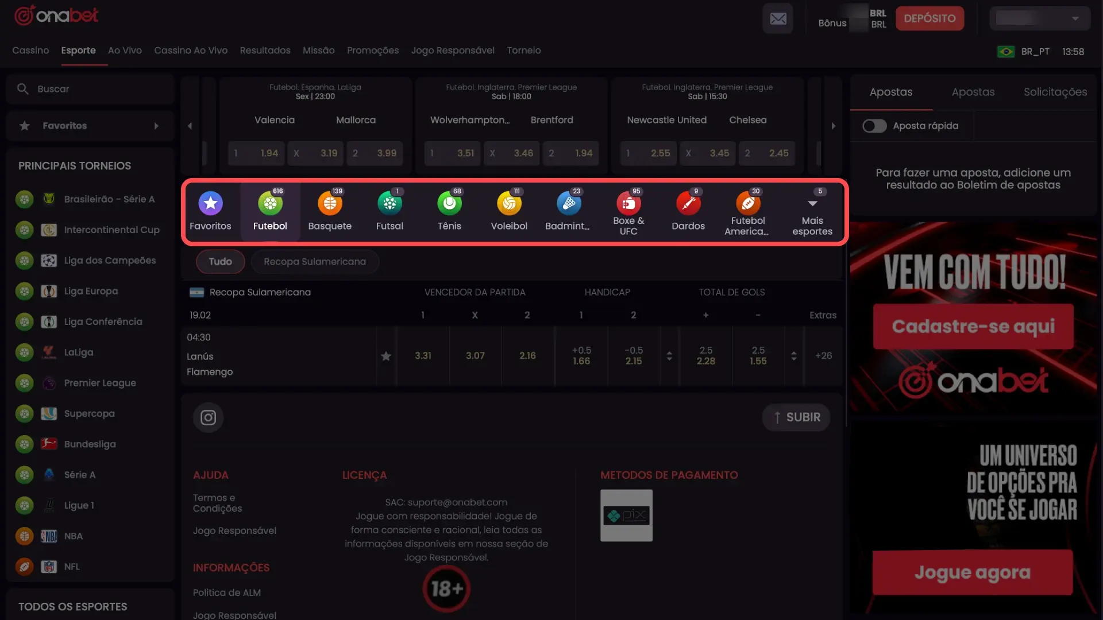Select the Tudo filter chip
1103x620 pixels.
tap(221, 262)
